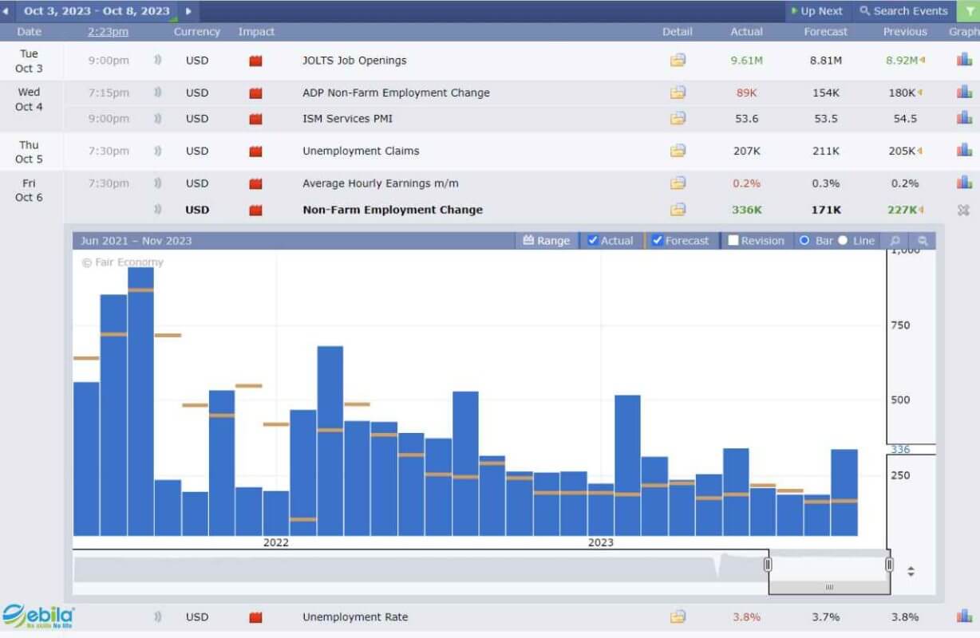Click the 336K actual value
This screenshot has width=980, height=638.
[x=746, y=210]
